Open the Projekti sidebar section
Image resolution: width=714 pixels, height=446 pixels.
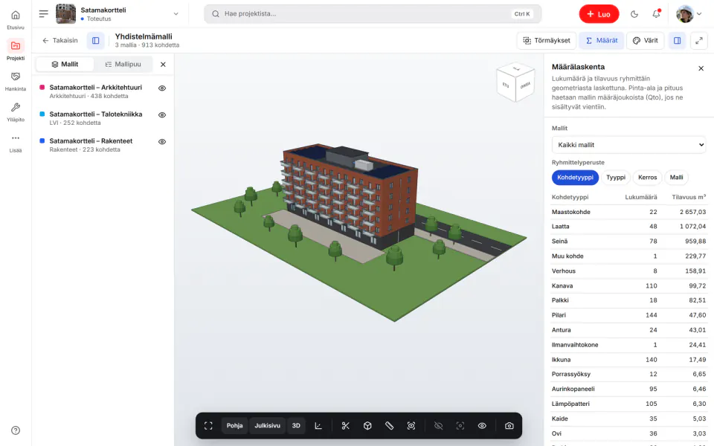click(x=16, y=50)
